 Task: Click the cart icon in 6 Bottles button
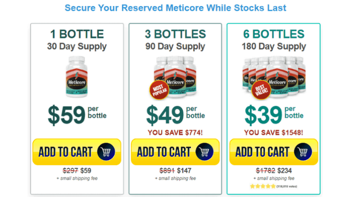303,152
